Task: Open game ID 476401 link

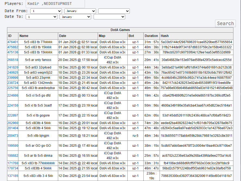Action: tap(13, 42)
